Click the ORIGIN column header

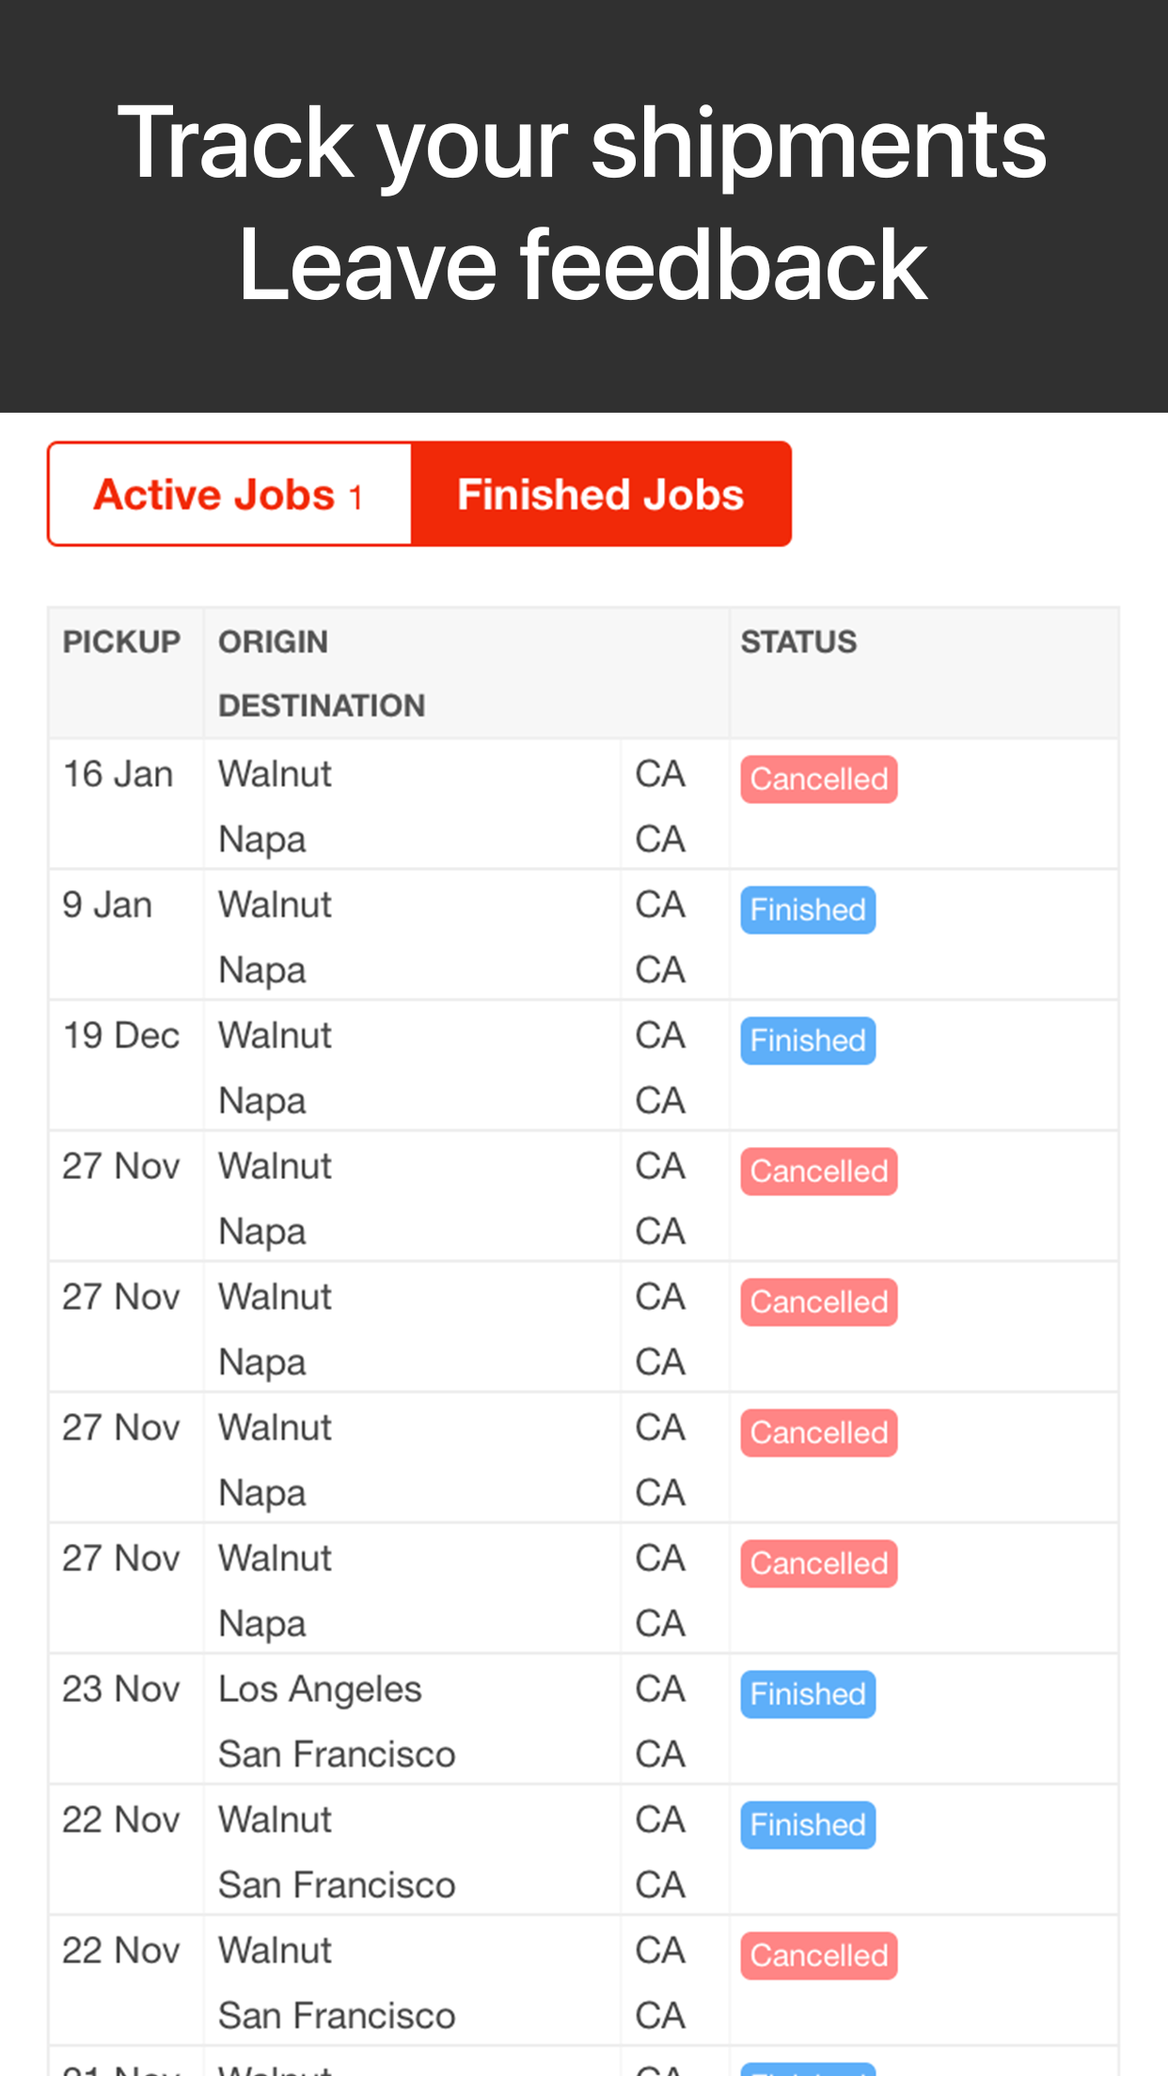273,642
